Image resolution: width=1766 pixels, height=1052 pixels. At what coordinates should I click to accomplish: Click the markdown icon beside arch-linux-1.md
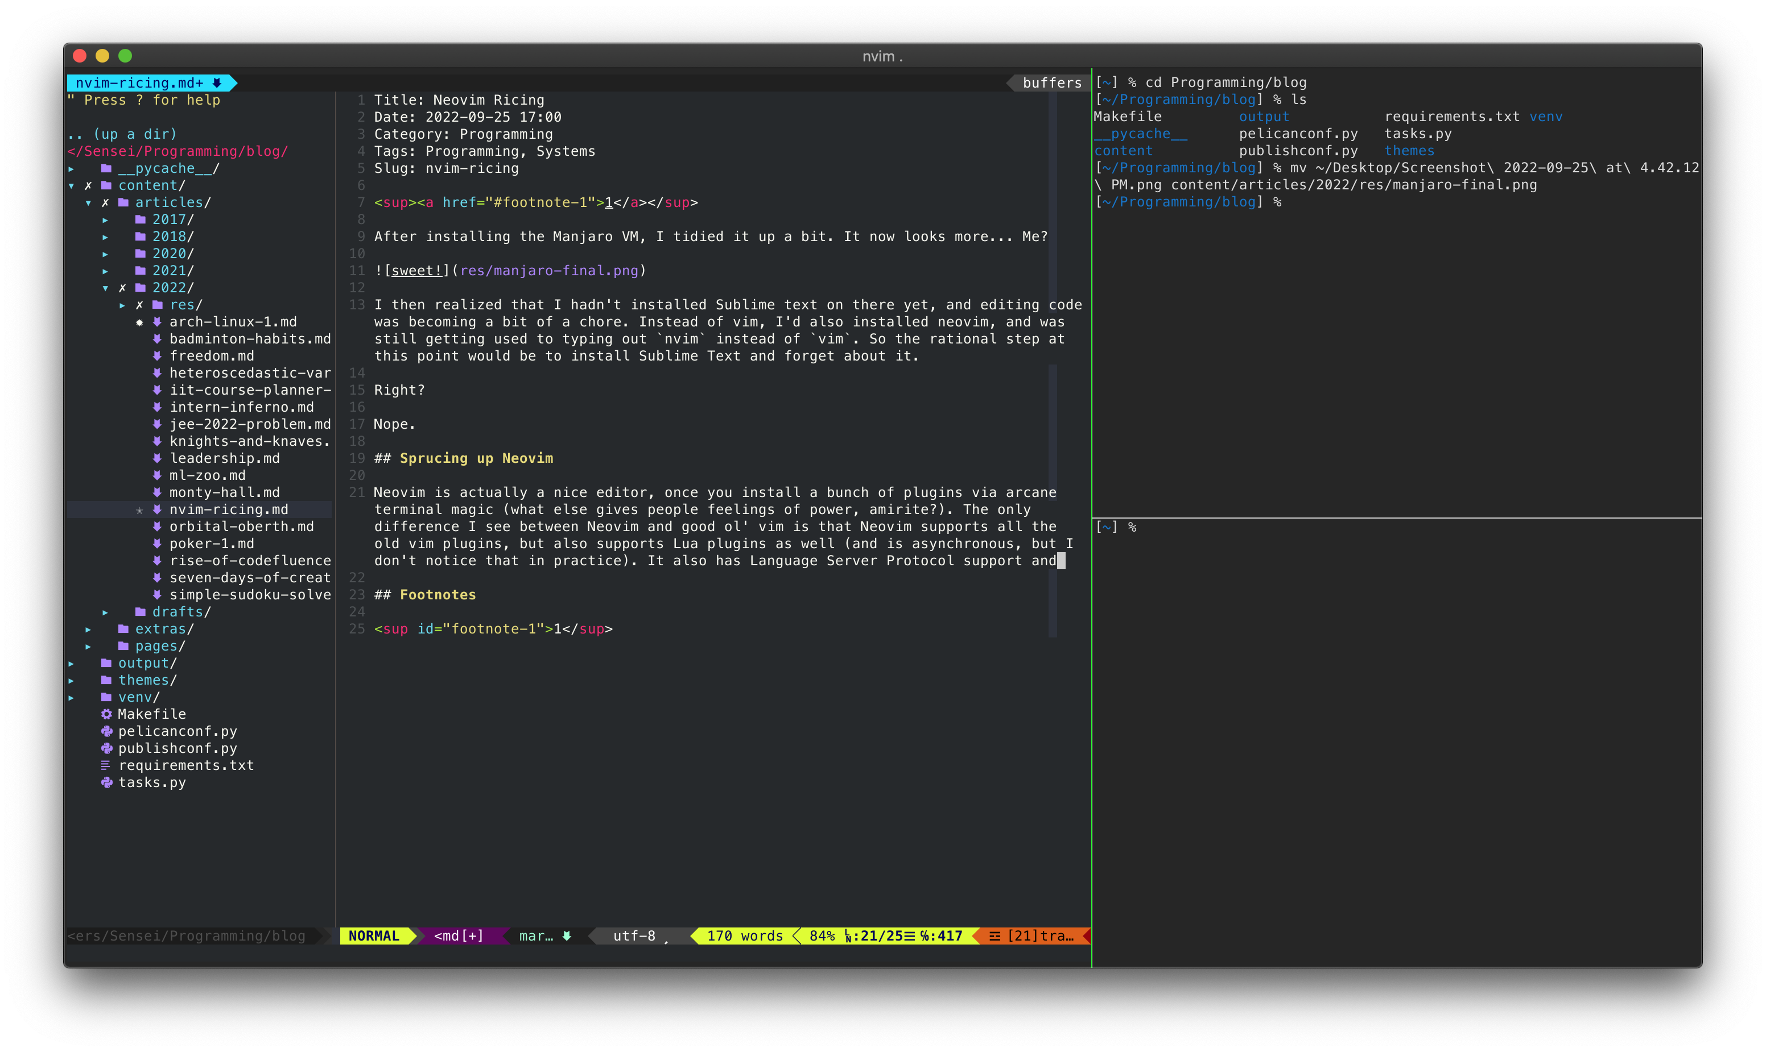(158, 322)
